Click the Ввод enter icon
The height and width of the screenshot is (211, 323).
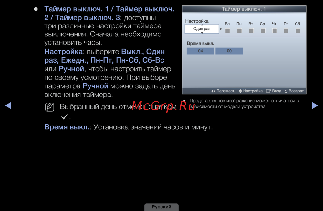coord(268,91)
